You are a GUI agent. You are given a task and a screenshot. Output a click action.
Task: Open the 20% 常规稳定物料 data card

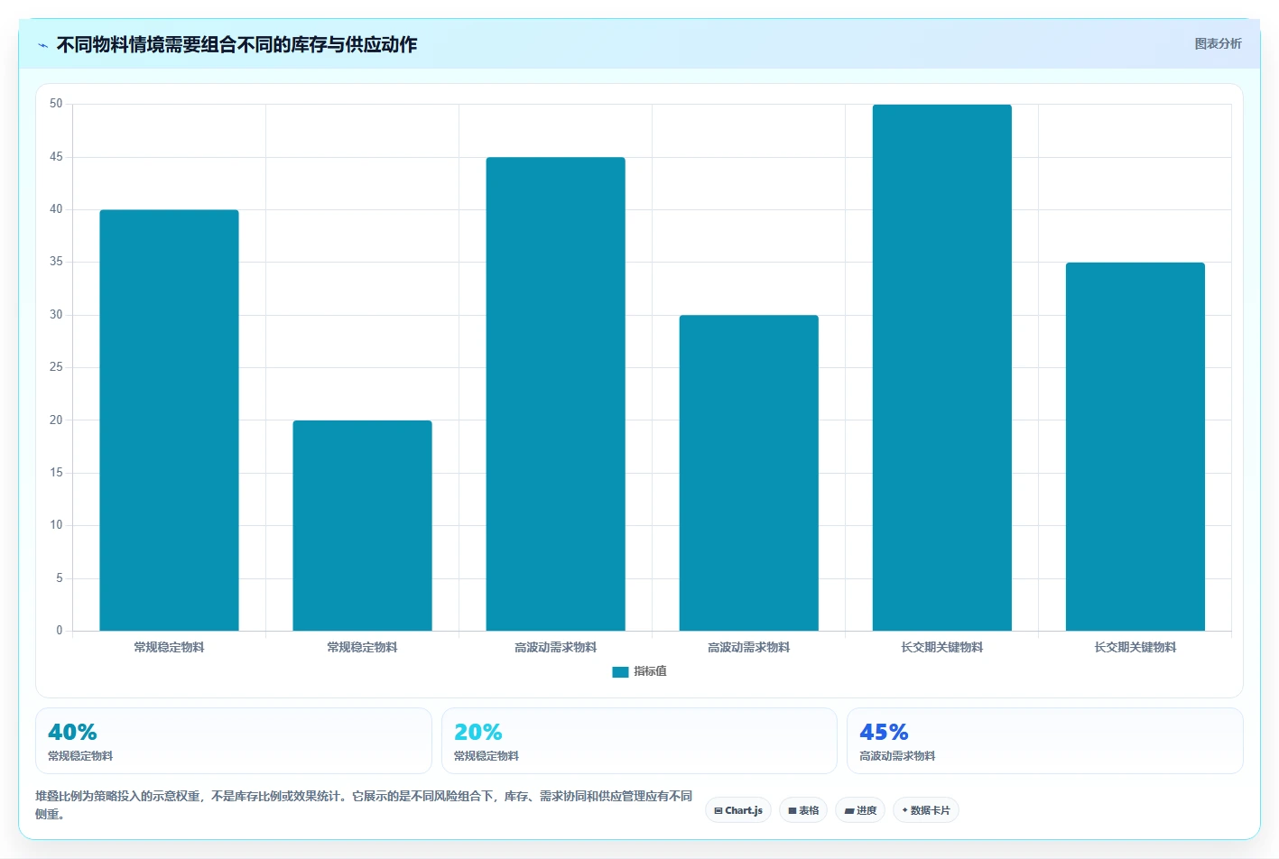point(639,741)
